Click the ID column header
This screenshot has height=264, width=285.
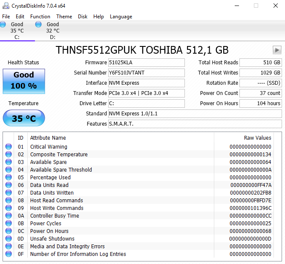[20, 138]
